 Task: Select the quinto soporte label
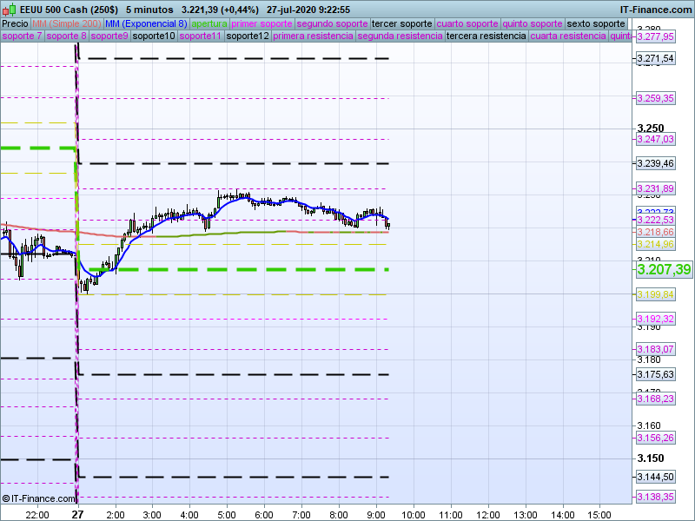point(533,24)
